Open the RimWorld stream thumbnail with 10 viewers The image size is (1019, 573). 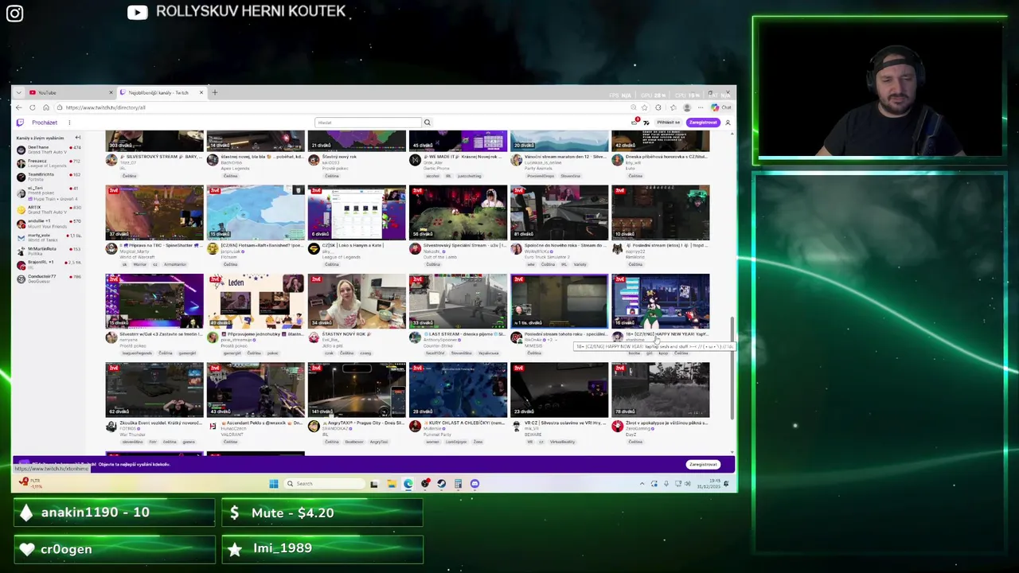click(x=660, y=212)
